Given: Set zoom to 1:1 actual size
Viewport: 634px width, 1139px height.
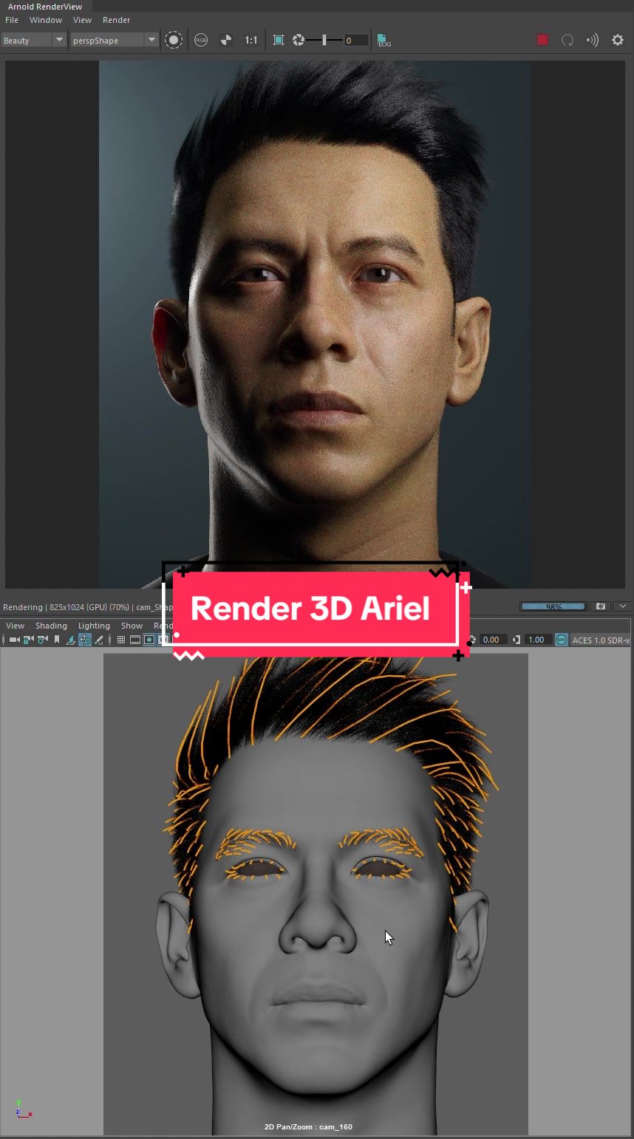Looking at the screenshot, I should click(251, 40).
